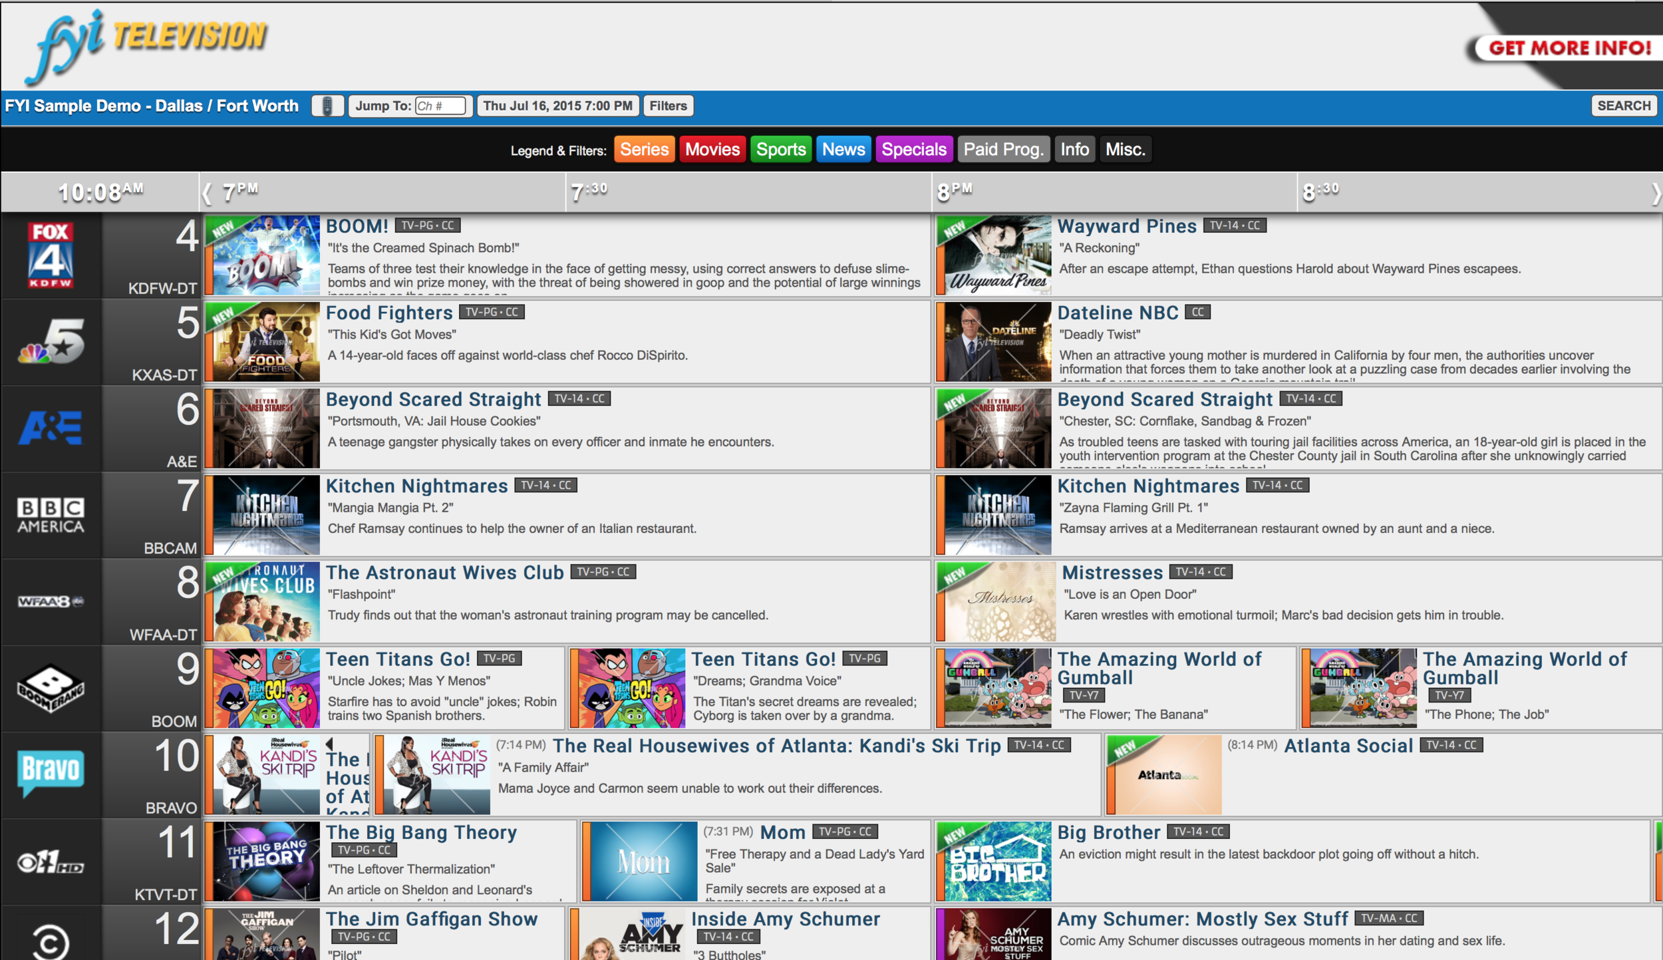
Task: Click the BBC America channel logo
Action: point(51,515)
